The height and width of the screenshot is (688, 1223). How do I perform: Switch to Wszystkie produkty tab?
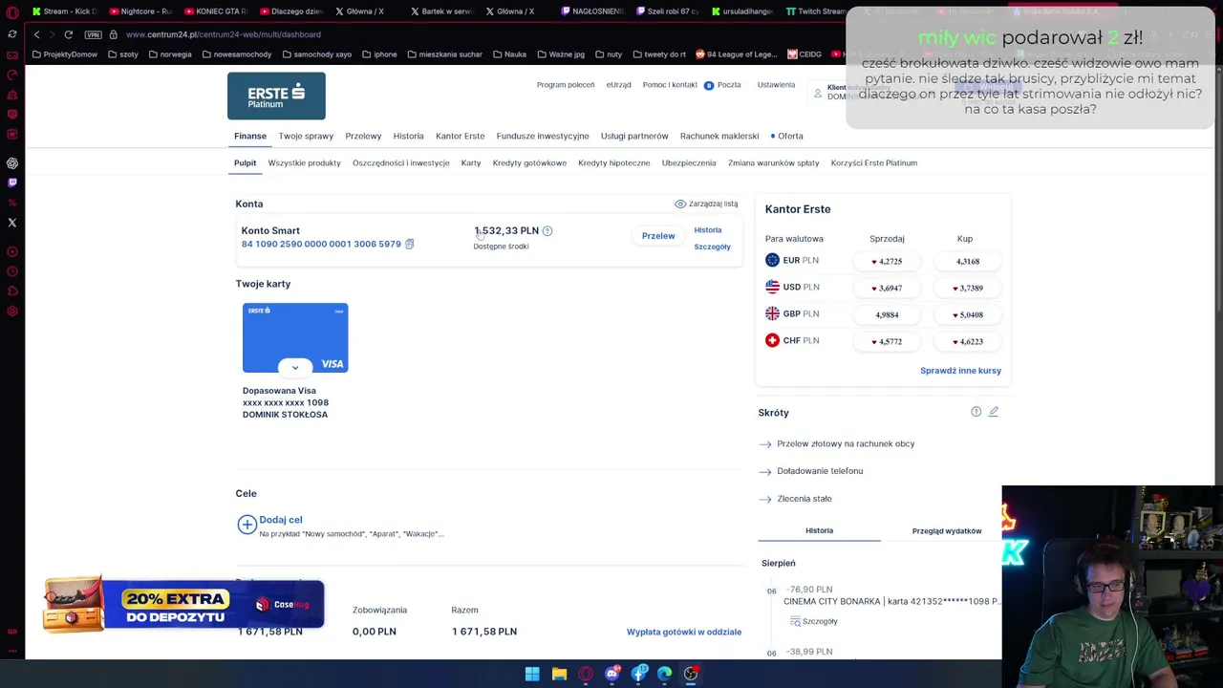[304, 163]
